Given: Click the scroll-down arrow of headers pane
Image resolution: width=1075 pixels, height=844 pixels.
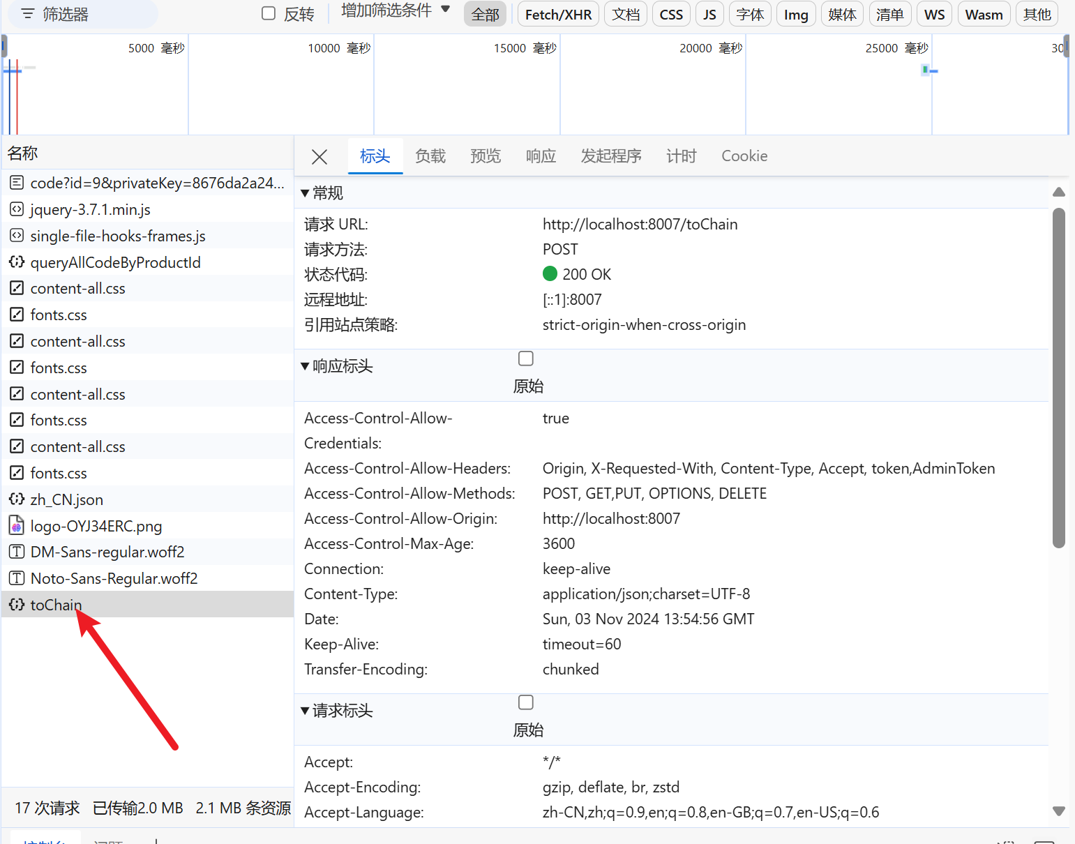Looking at the screenshot, I should pyautogui.click(x=1059, y=811).
